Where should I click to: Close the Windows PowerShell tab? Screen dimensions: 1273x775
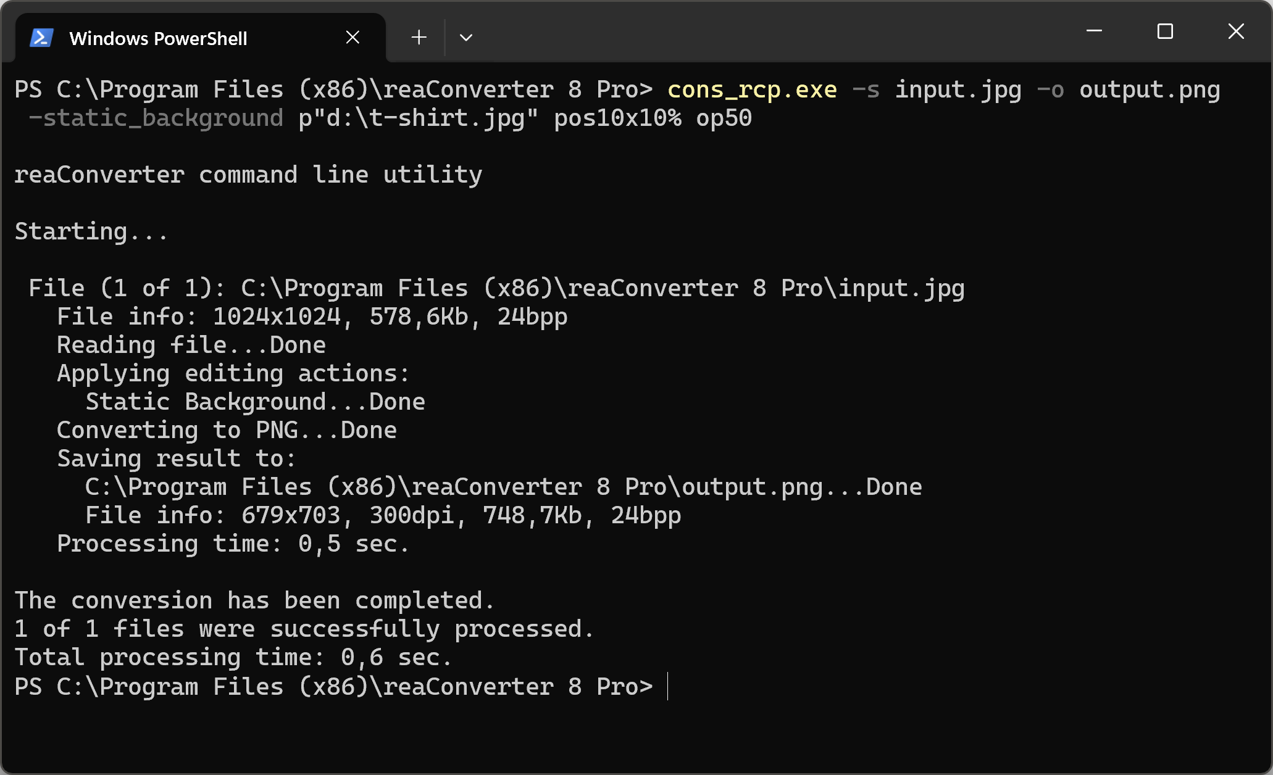click(x=353, y=38)
